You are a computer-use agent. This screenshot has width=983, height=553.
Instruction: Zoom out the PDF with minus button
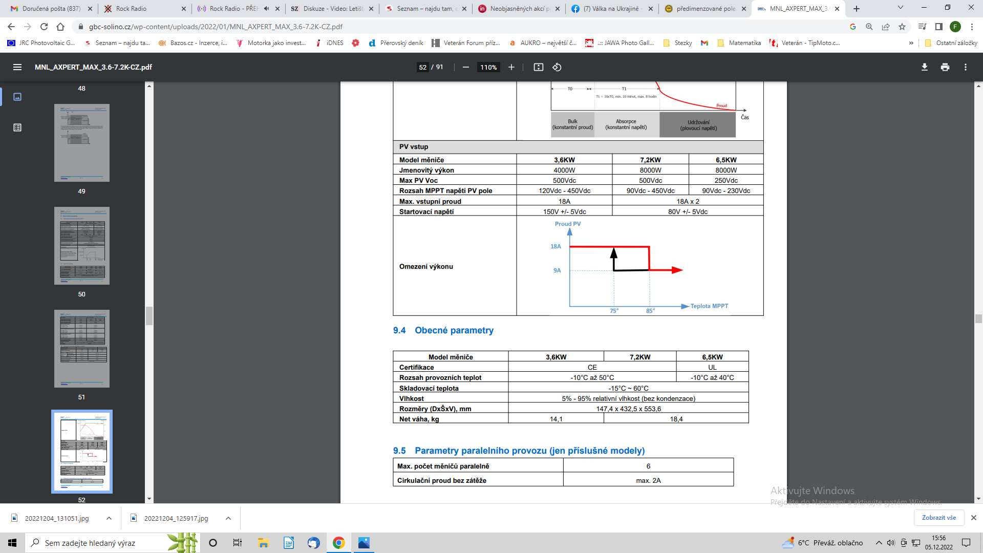click(x=466, y=67)
